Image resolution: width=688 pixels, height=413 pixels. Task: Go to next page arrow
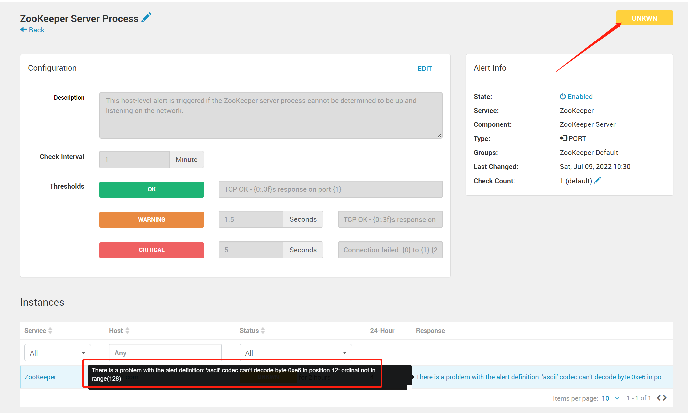tap(665, 398)
